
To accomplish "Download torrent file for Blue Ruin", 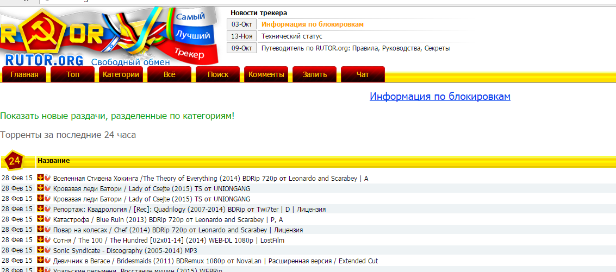I will click(40, 218).
